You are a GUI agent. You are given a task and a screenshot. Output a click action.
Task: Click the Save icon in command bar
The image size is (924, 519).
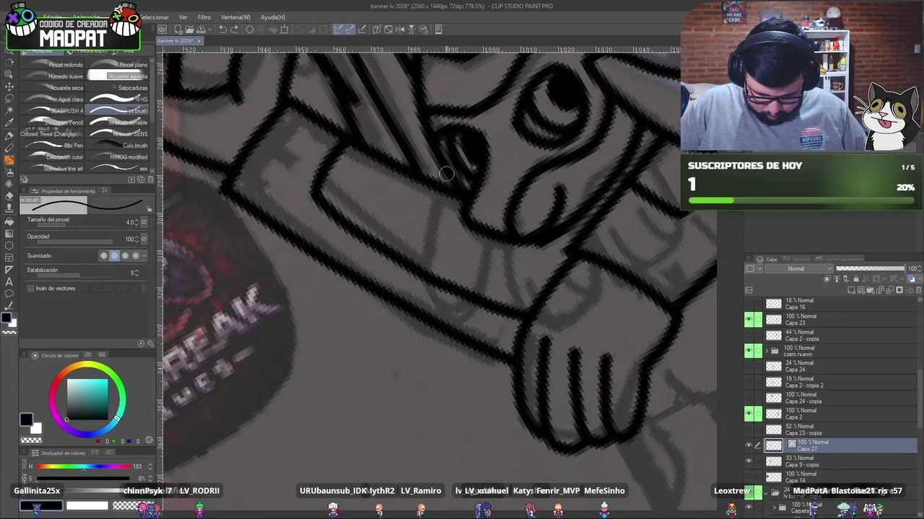200,30
